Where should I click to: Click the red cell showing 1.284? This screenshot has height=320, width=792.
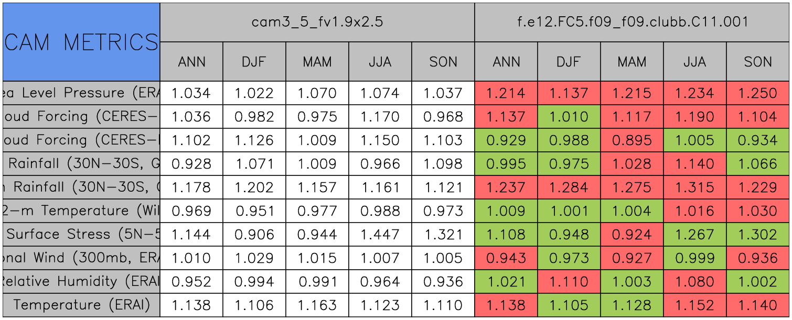pos(569,187)
